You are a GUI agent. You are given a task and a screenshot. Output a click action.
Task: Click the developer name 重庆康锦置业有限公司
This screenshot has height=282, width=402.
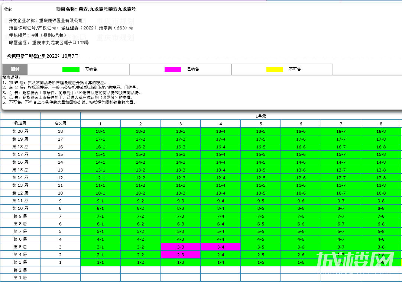pyautogui.click(x=61, y=20)
